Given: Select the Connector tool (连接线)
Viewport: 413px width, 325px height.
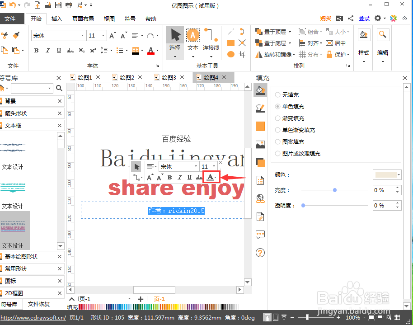Looking at the screenshot, I should point(211,39).
